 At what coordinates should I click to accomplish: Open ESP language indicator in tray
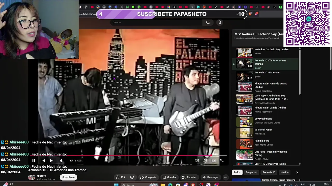point(303,184)
